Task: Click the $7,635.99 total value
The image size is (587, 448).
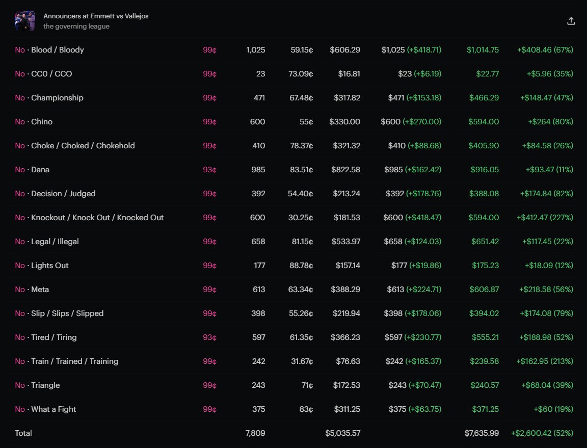Action: 482,433
